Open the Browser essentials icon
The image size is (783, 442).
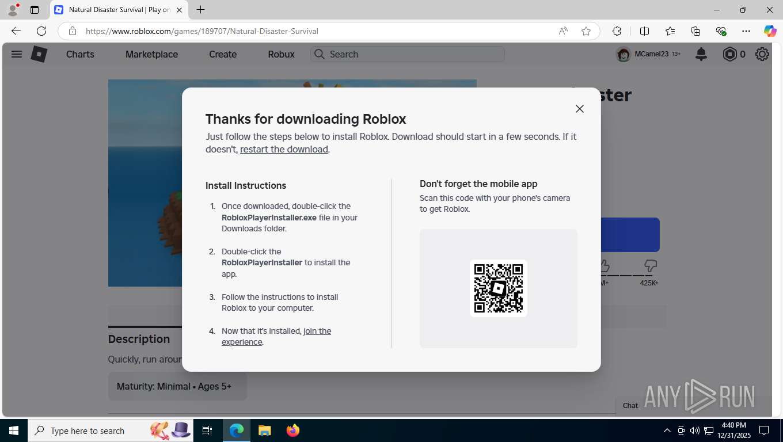[x=721, y=31]
